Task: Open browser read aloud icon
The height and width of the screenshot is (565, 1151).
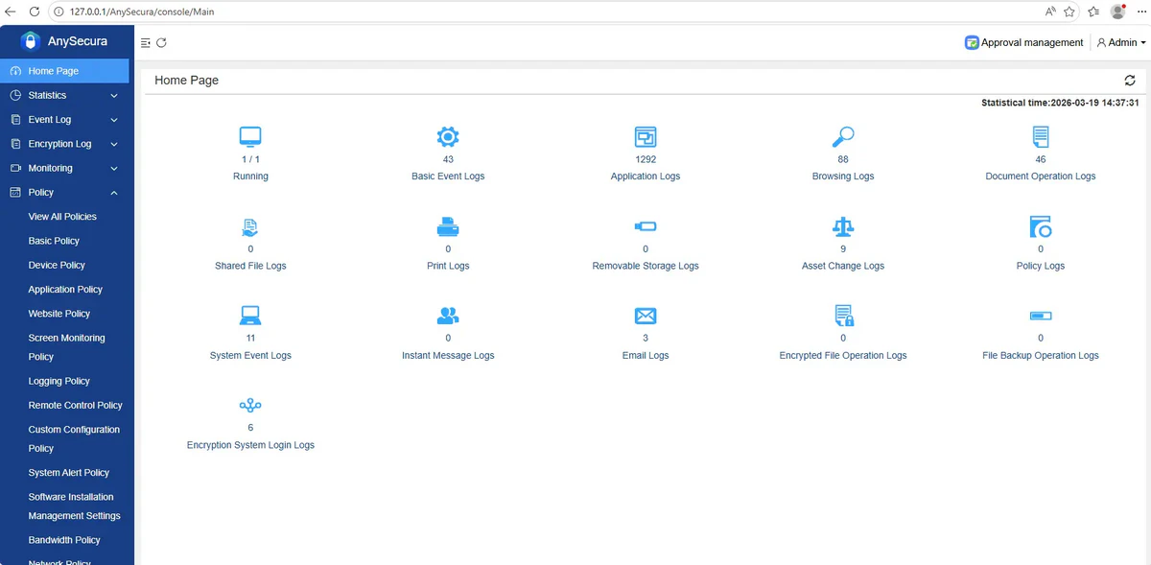Action: (x=1049, y=12)
